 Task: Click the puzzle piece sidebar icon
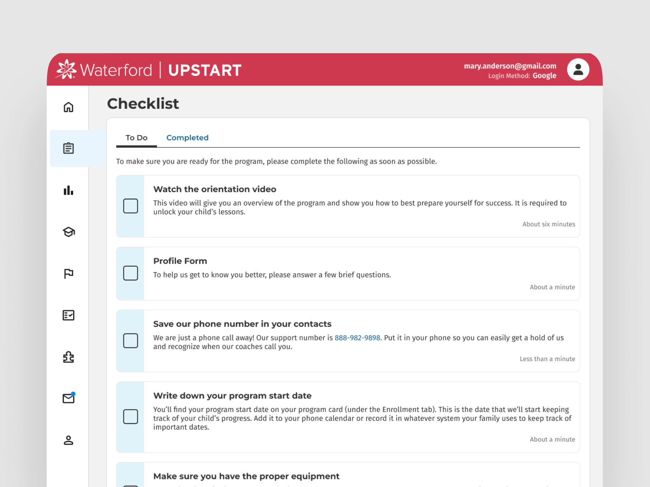pos(68,357)
